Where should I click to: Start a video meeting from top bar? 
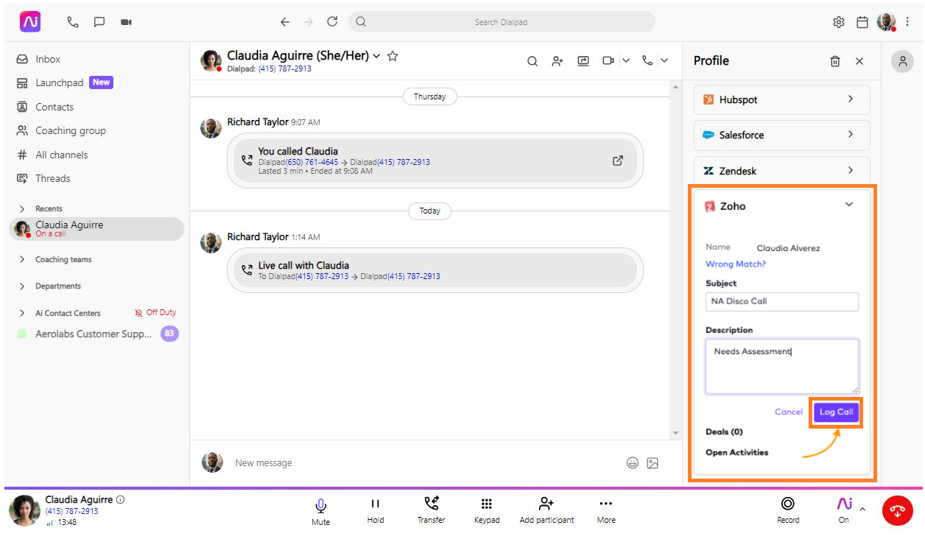pos(126,22)
